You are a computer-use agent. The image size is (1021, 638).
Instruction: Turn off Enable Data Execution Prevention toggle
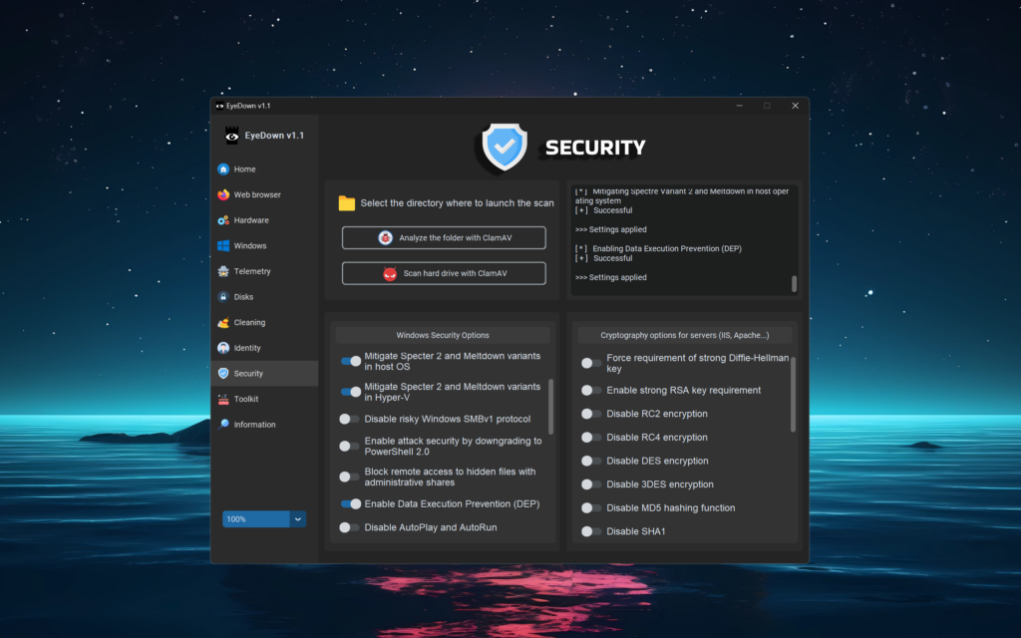tap(350, 504)
